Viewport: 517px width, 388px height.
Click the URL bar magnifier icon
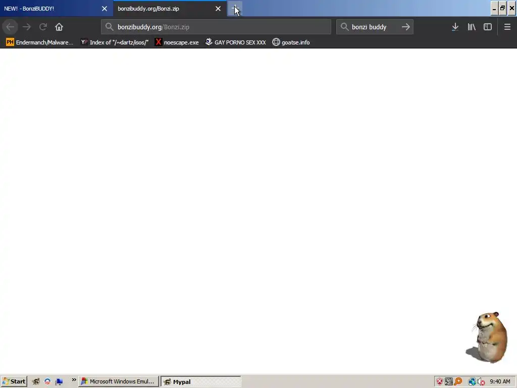pyautogui.click(x=110, y=27)
